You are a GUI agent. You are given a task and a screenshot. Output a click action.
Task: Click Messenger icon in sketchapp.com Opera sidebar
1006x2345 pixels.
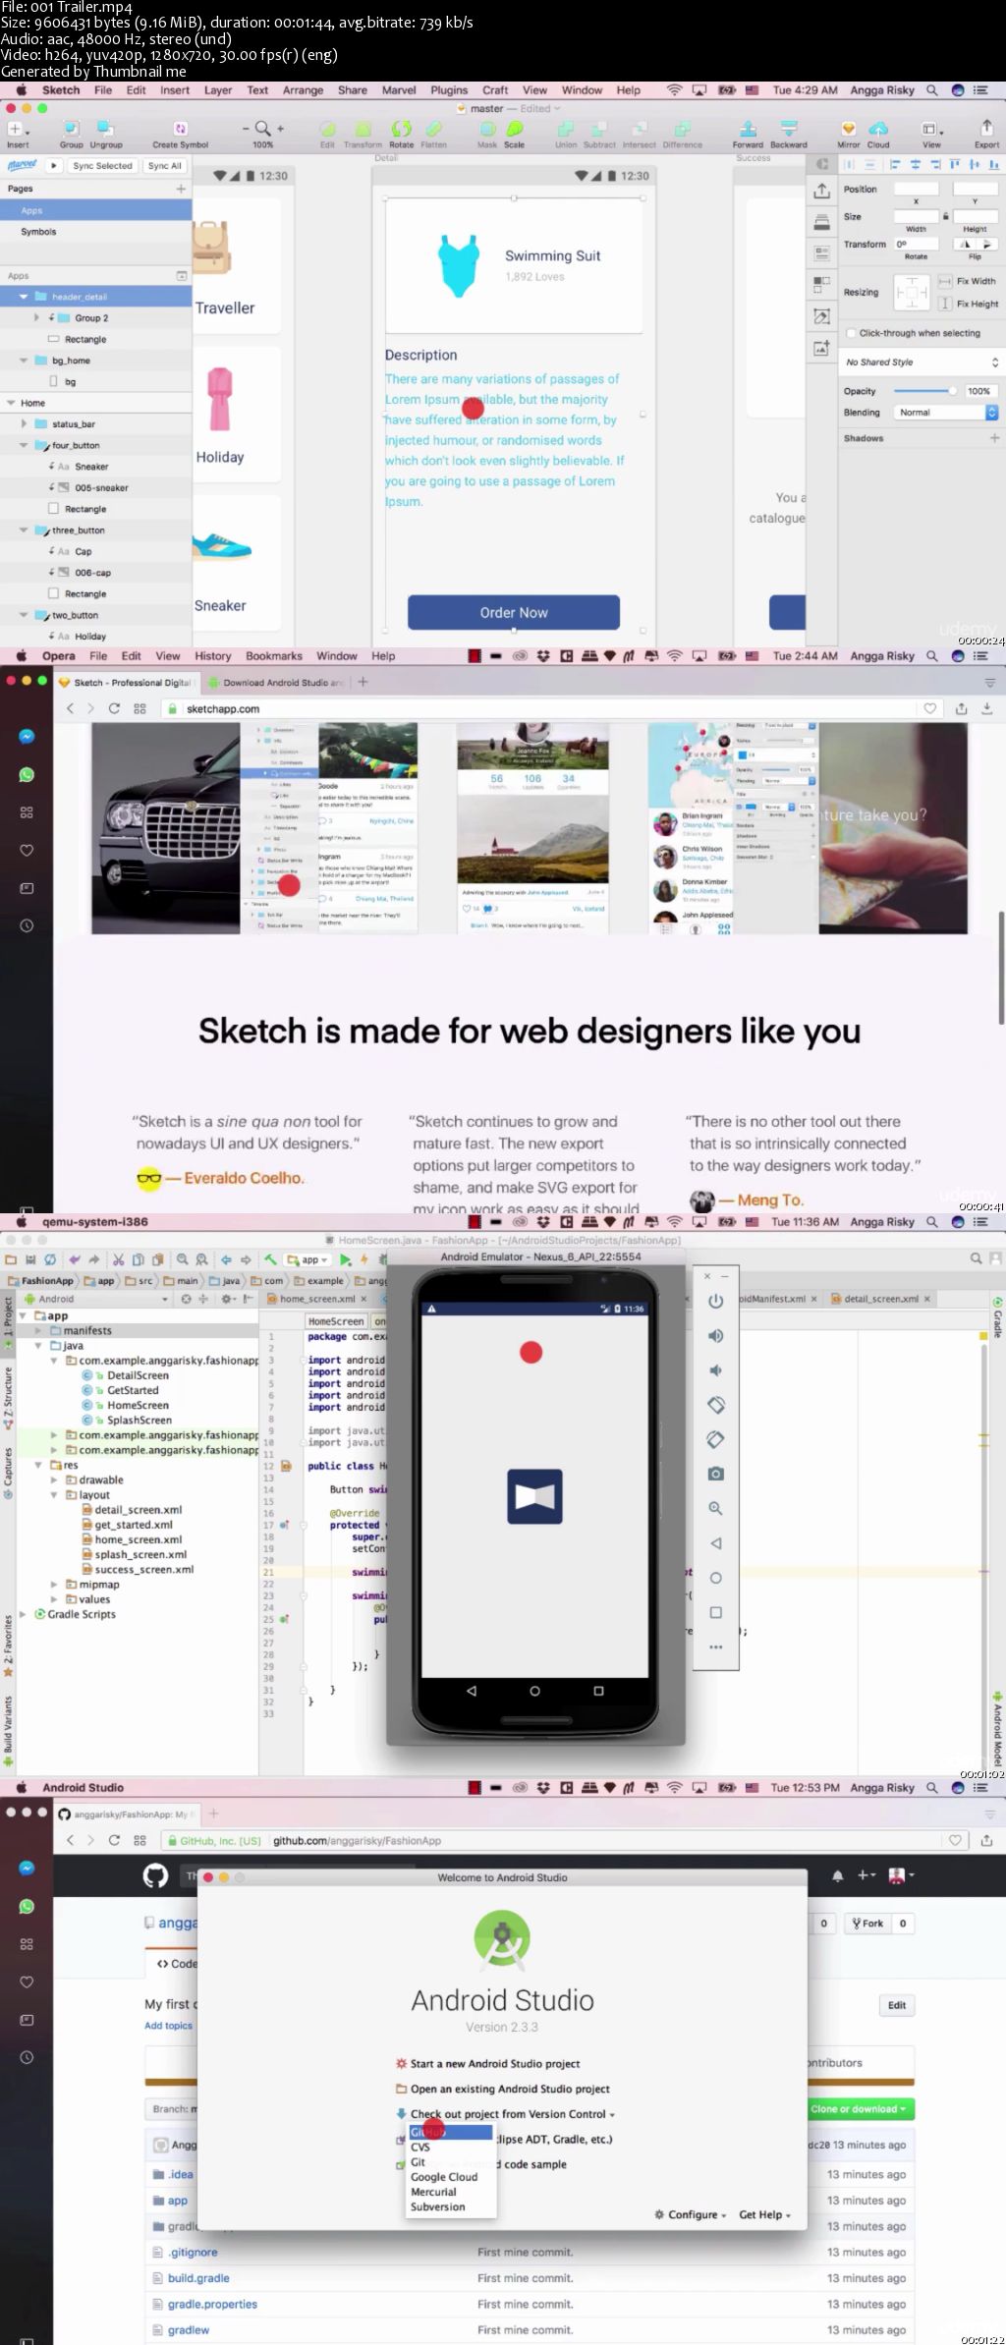coord(27,737)
